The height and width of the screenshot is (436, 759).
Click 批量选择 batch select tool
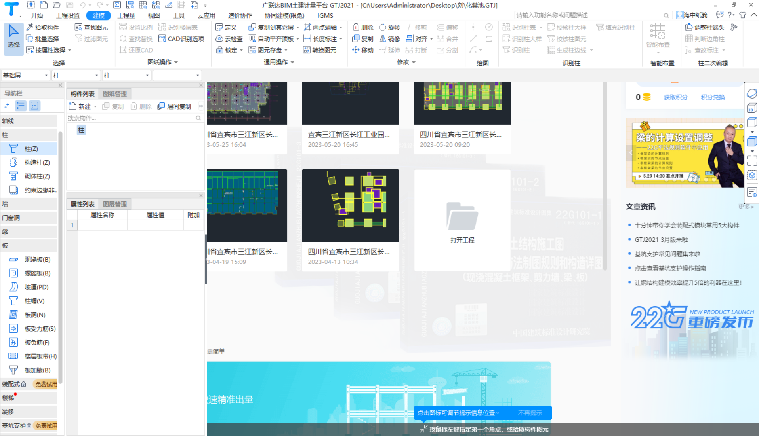42,39
